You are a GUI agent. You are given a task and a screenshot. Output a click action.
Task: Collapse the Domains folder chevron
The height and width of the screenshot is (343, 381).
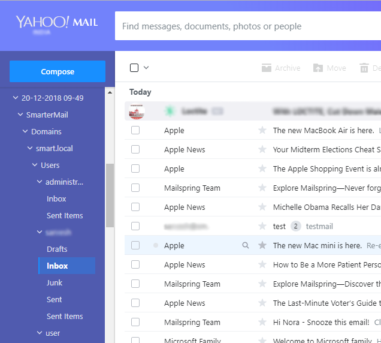click(x=25, y=131)
